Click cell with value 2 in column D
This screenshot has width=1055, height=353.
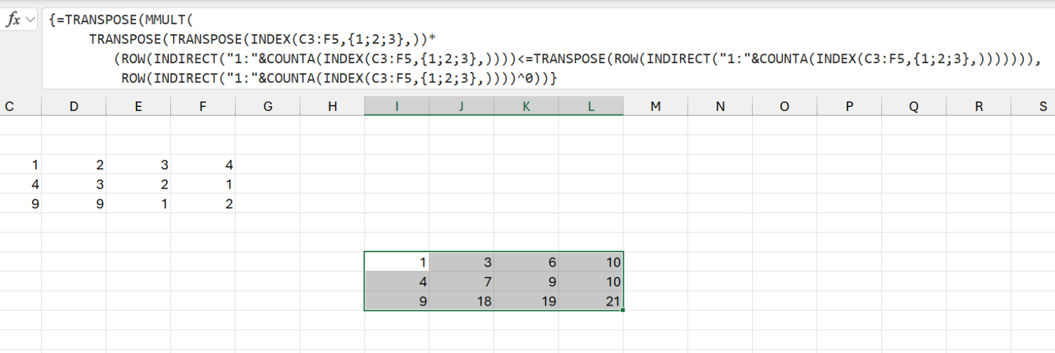tap(73, 165)
